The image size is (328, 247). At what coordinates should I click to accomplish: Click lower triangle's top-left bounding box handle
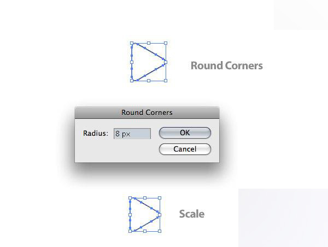pyautogui.click(x=130, y=198)
